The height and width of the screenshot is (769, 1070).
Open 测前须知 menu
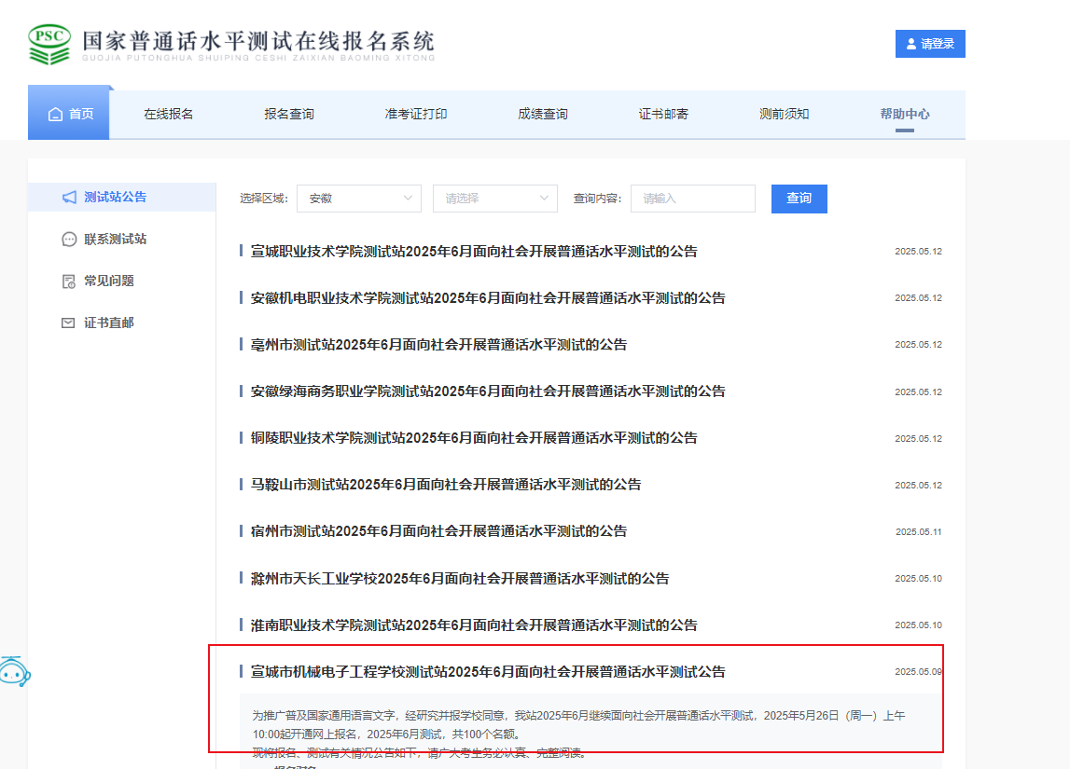tap(784, 114)
